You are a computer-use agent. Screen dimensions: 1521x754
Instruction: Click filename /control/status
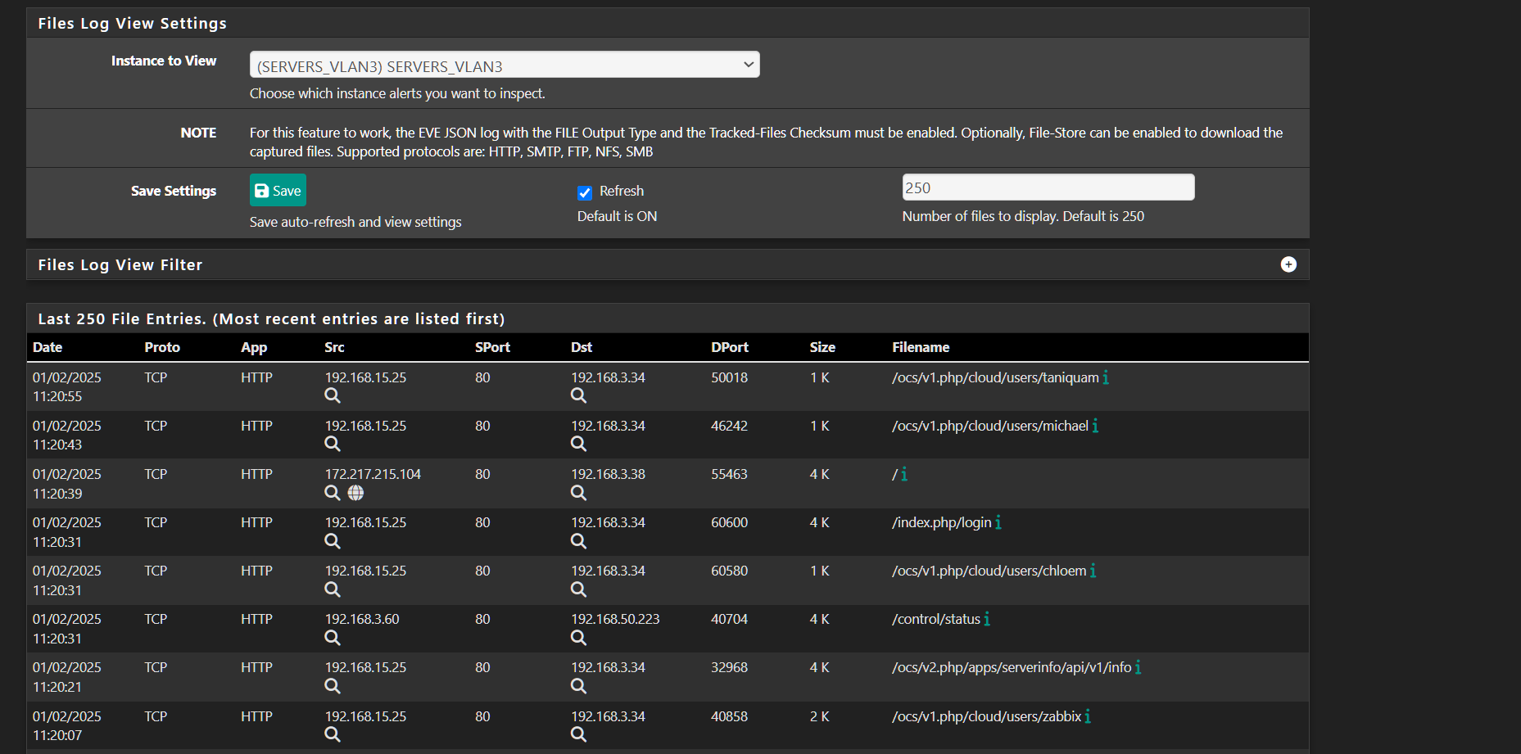click(936, 619)
